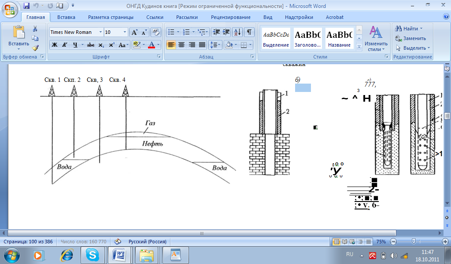The width and height of the screenshot is (451, 264).
Task: Click the Format Painter brush icon
Action: point(35,48)
